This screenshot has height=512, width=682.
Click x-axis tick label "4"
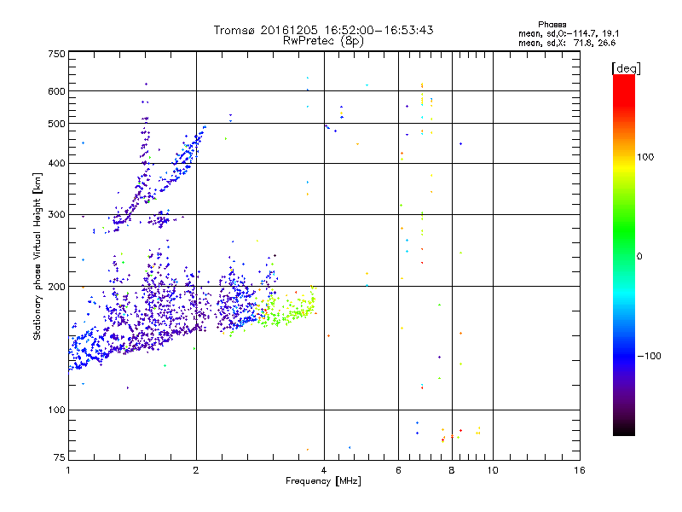(324, 470)
